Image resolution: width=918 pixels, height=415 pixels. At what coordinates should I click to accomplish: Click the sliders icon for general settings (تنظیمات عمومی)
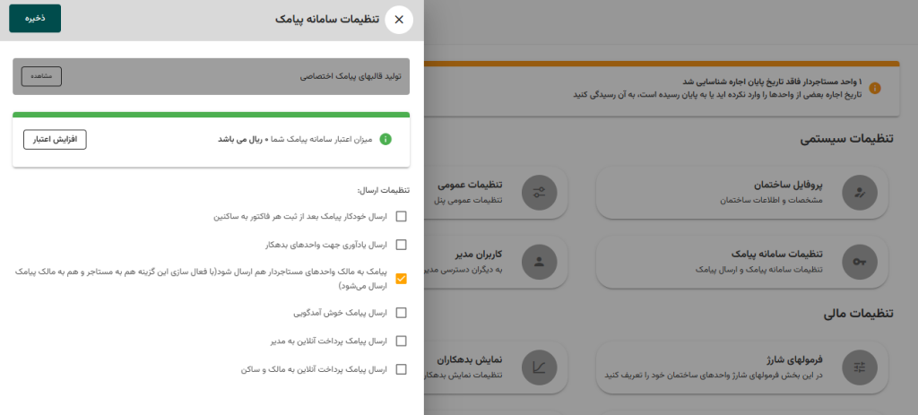click(x=539, y=192)
